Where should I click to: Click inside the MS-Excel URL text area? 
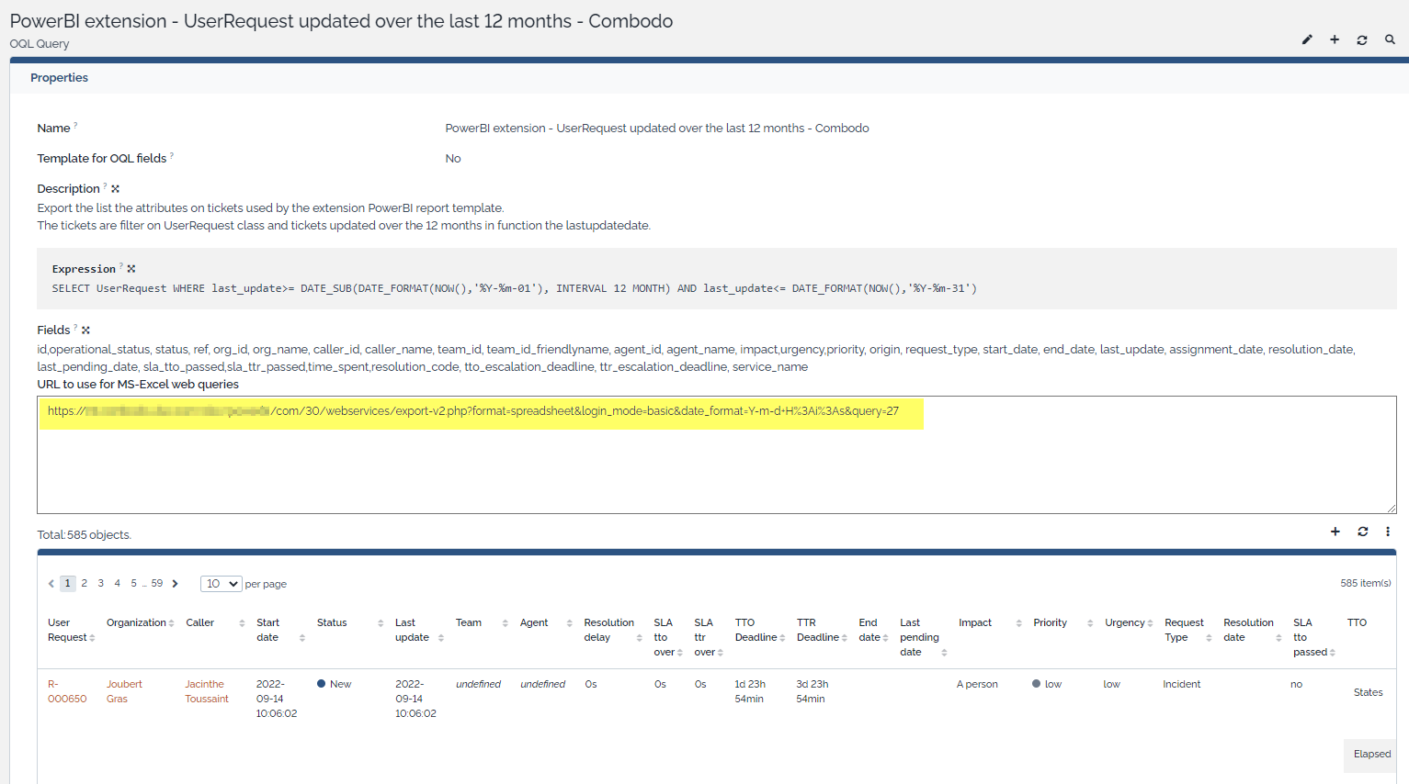pos(717,468)
